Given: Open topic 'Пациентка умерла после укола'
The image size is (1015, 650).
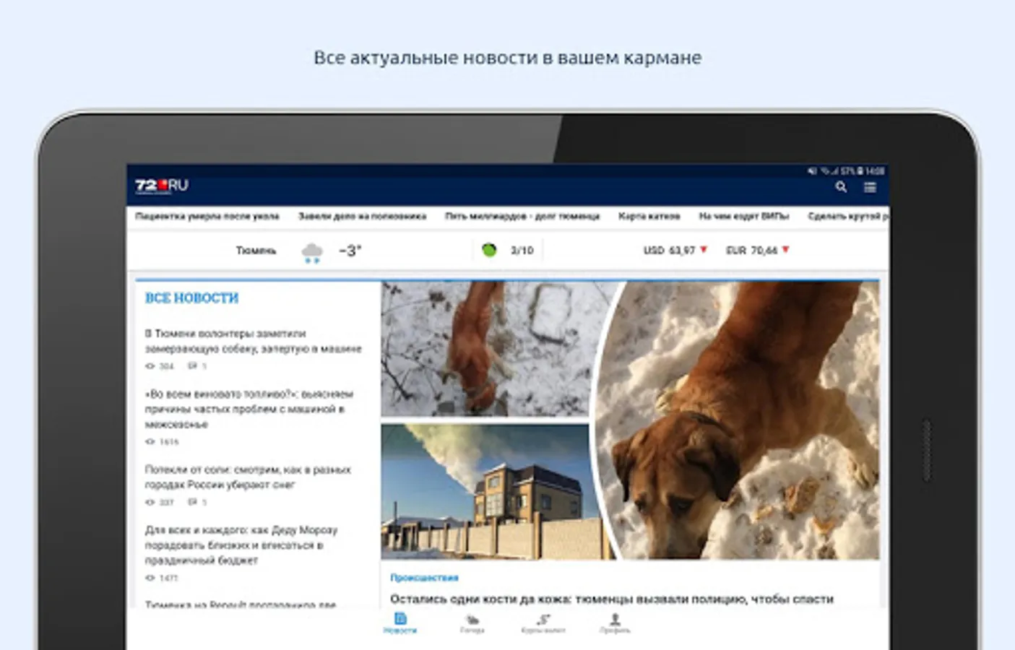Looking at the screenshot, I should [x=207, y=216].
